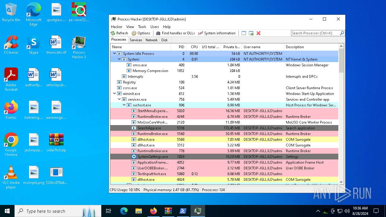Screen dimensions: 386x217
Task: Open the Tools menu
Action: click(x=142, y=27)
